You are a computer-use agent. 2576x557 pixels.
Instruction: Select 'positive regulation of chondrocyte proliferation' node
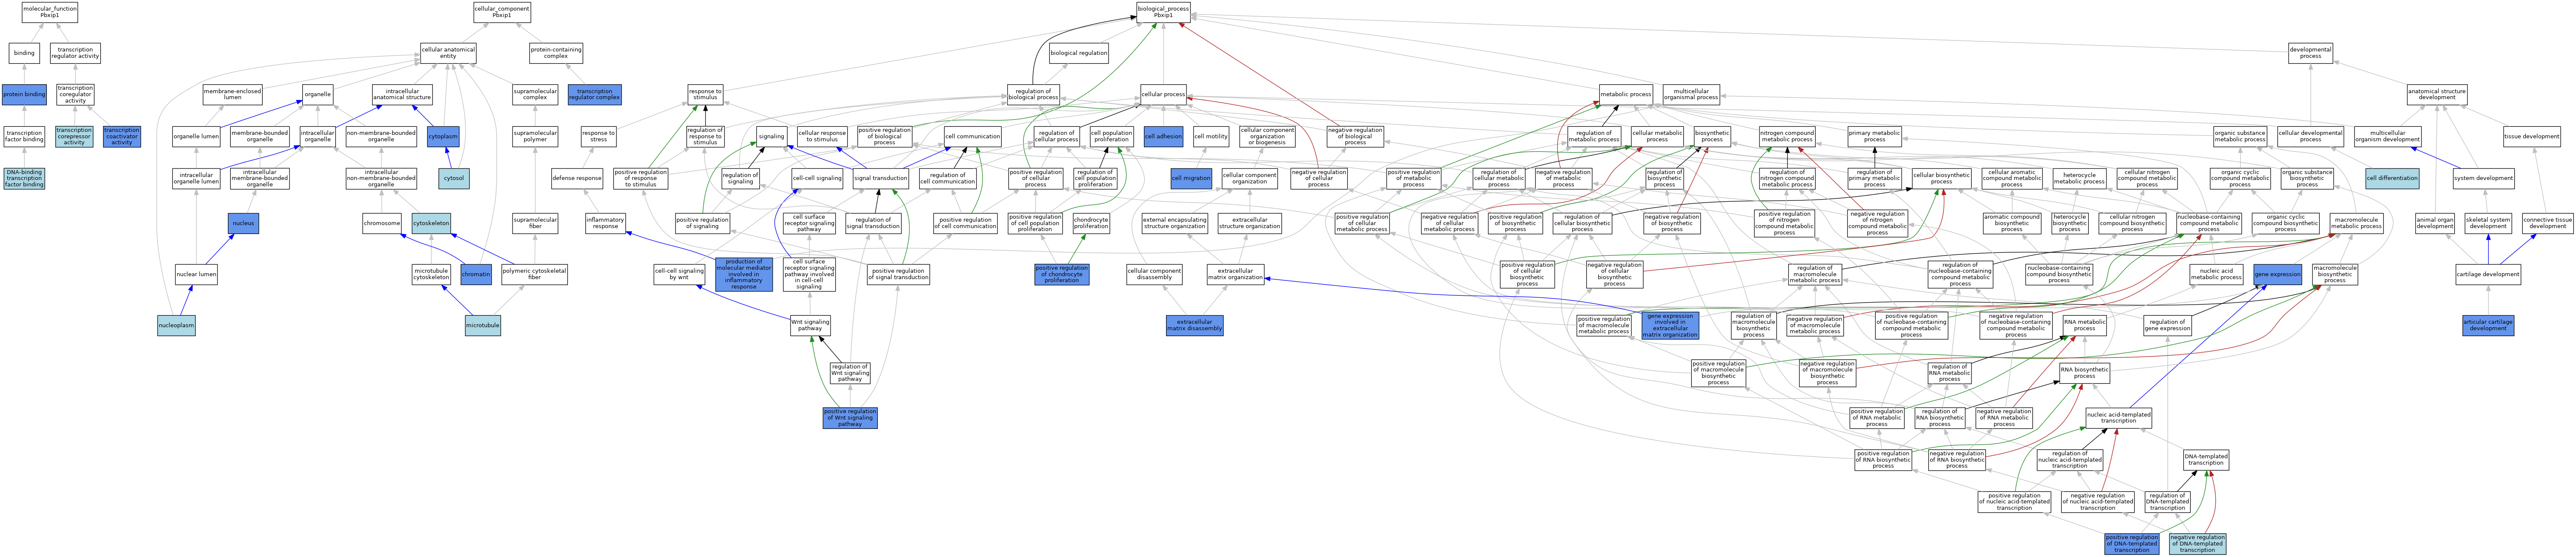pyautogui.click(x=1062, y=274)
